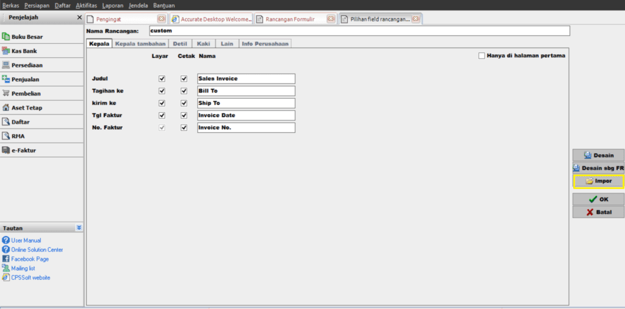Click the Nama Rancangan text field
The height and width of the screenshot is (309, 625).
point(359,30)
